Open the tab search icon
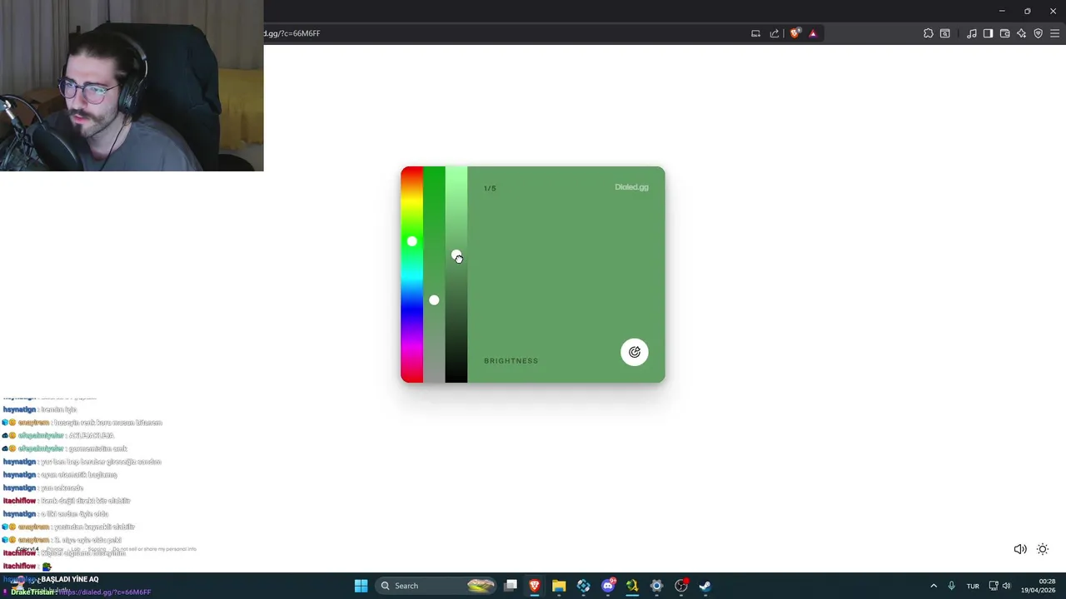Screen dimensions: 1066x599 click(x=945, y=33)
